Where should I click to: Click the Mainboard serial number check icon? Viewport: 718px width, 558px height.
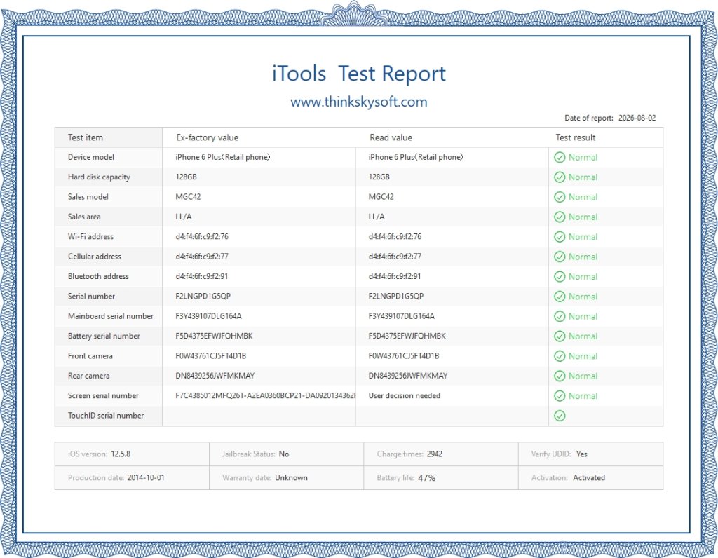pos(560,316)
